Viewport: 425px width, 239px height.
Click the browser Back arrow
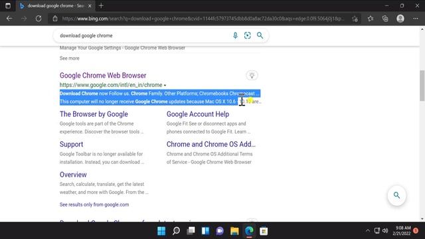point(9,19)
